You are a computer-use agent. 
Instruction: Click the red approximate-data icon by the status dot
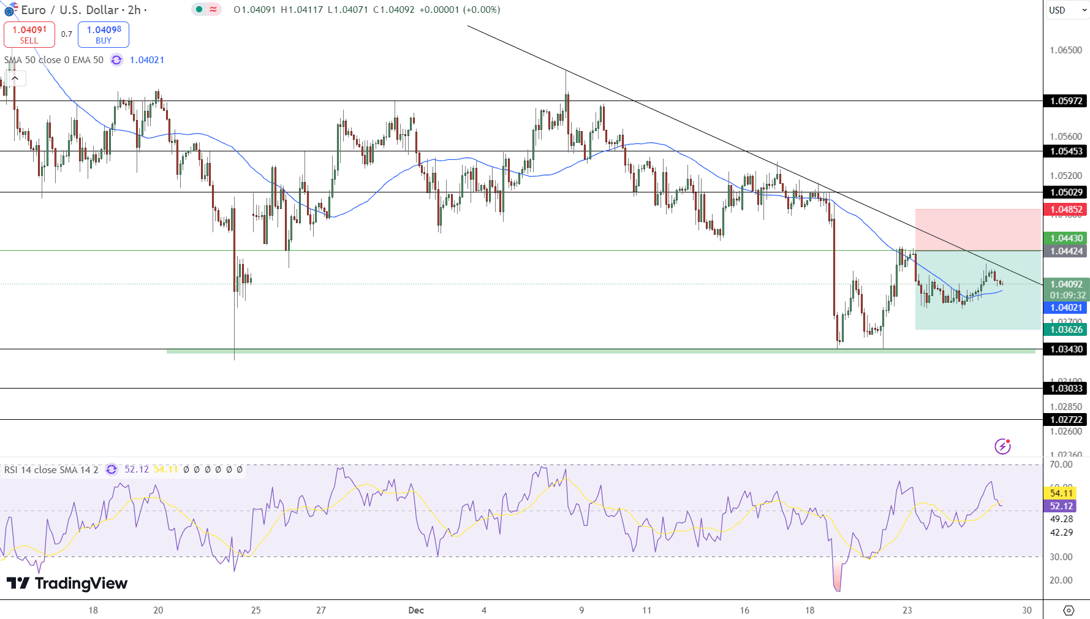coord(213,9)
